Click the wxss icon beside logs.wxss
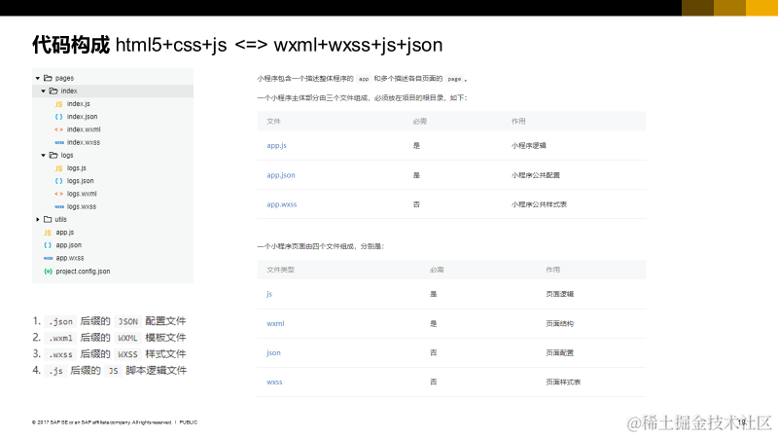This screenshot has width=778, height=438. click(59, 206)
